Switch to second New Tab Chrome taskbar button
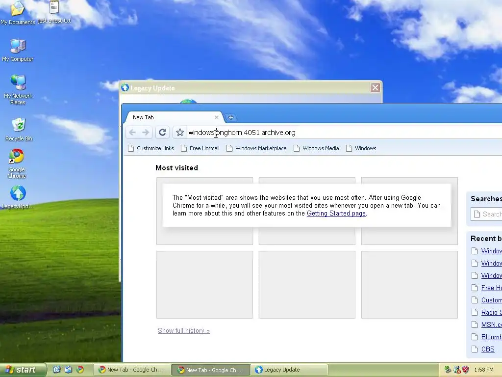Viewport: 502px width, 377px height. [x=211, y=370]
